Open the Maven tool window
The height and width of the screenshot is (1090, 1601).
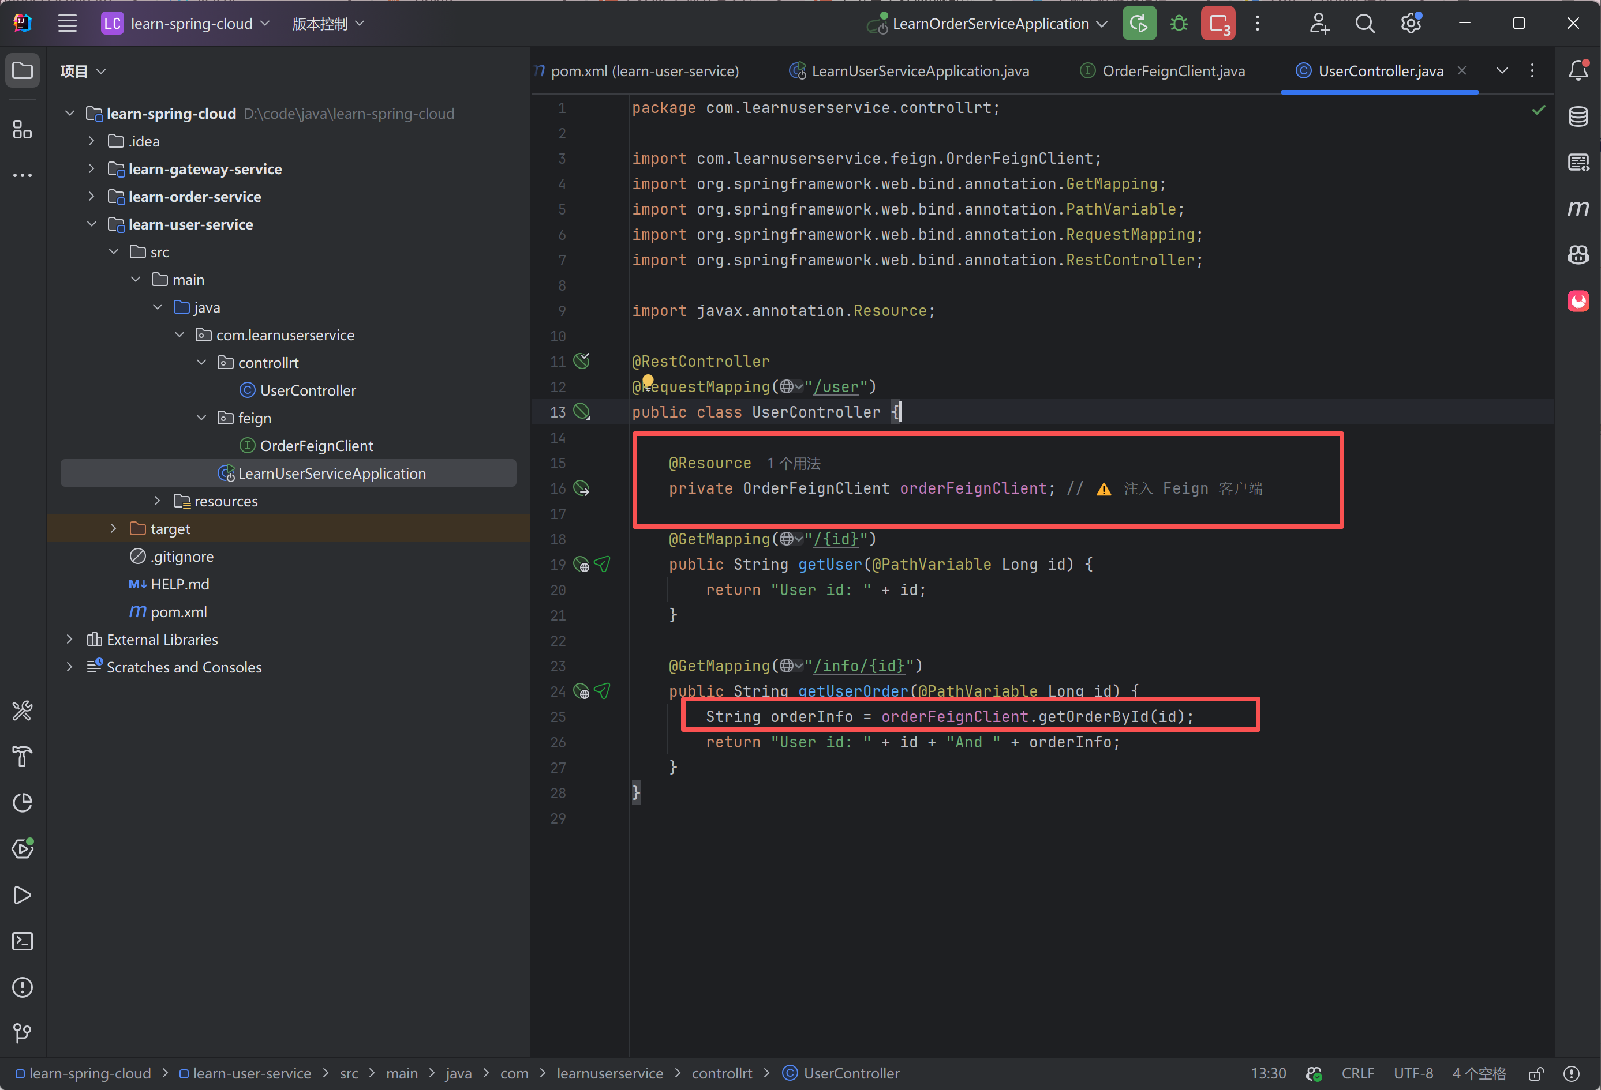pos(1577,208)
